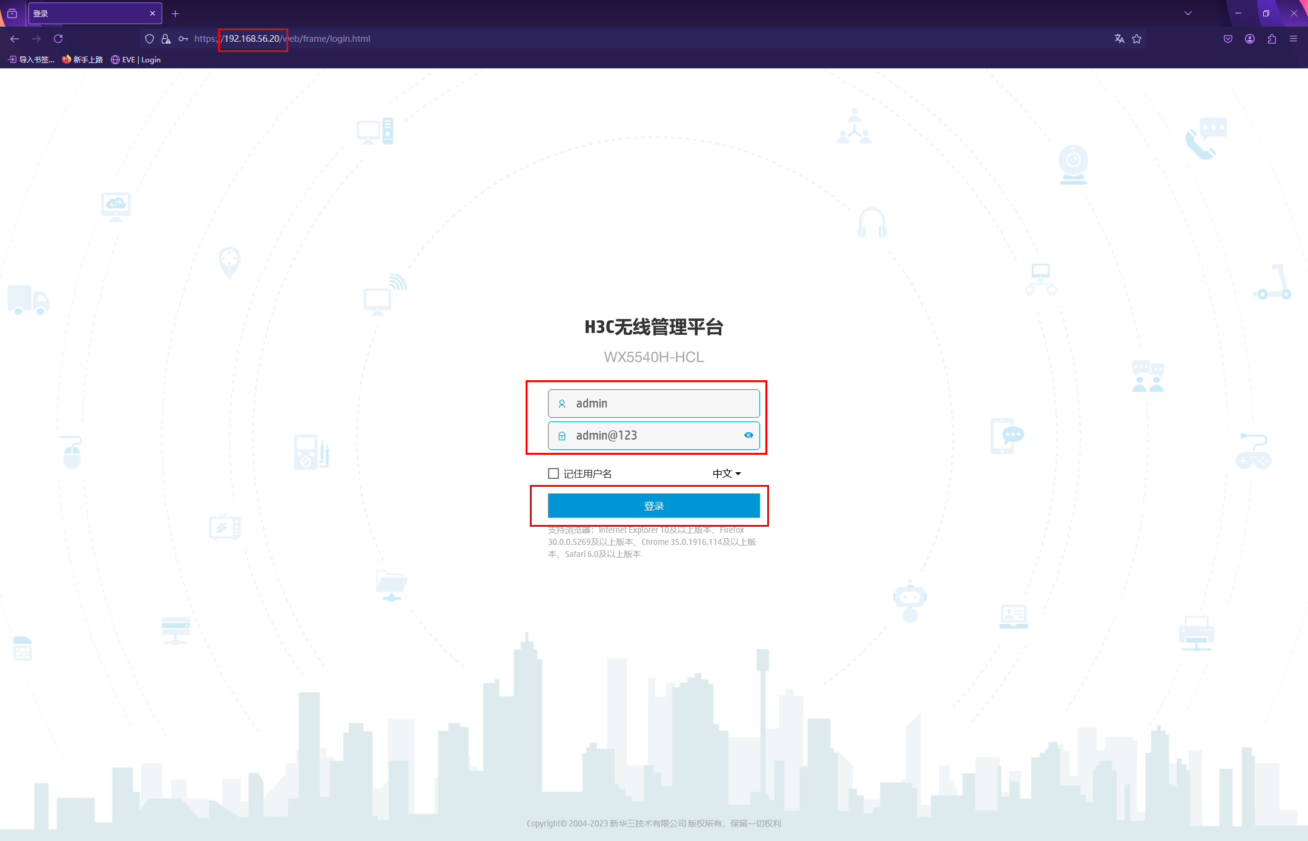Click the tracking protection shield icon
The image size is (1308, 841).
tap(150, 39)
